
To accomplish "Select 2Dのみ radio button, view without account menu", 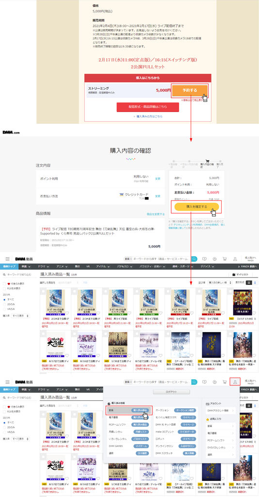I will coord(4,304).
